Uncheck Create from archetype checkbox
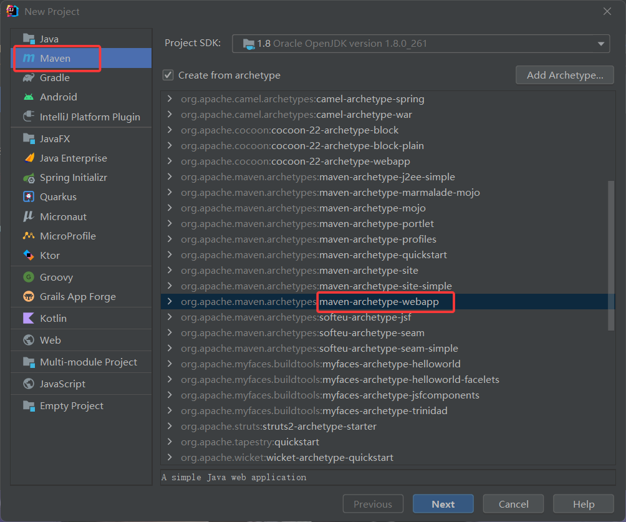Viewport: 626px width, 522px height. [168, 75]
